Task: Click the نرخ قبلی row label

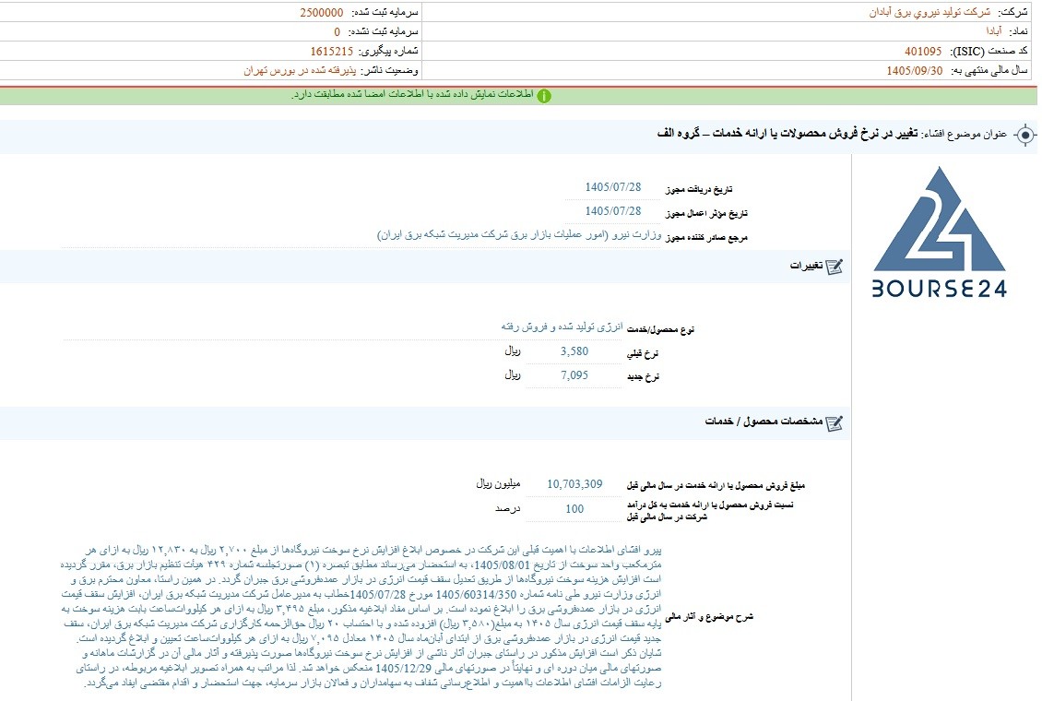Action: pos(644,353)
